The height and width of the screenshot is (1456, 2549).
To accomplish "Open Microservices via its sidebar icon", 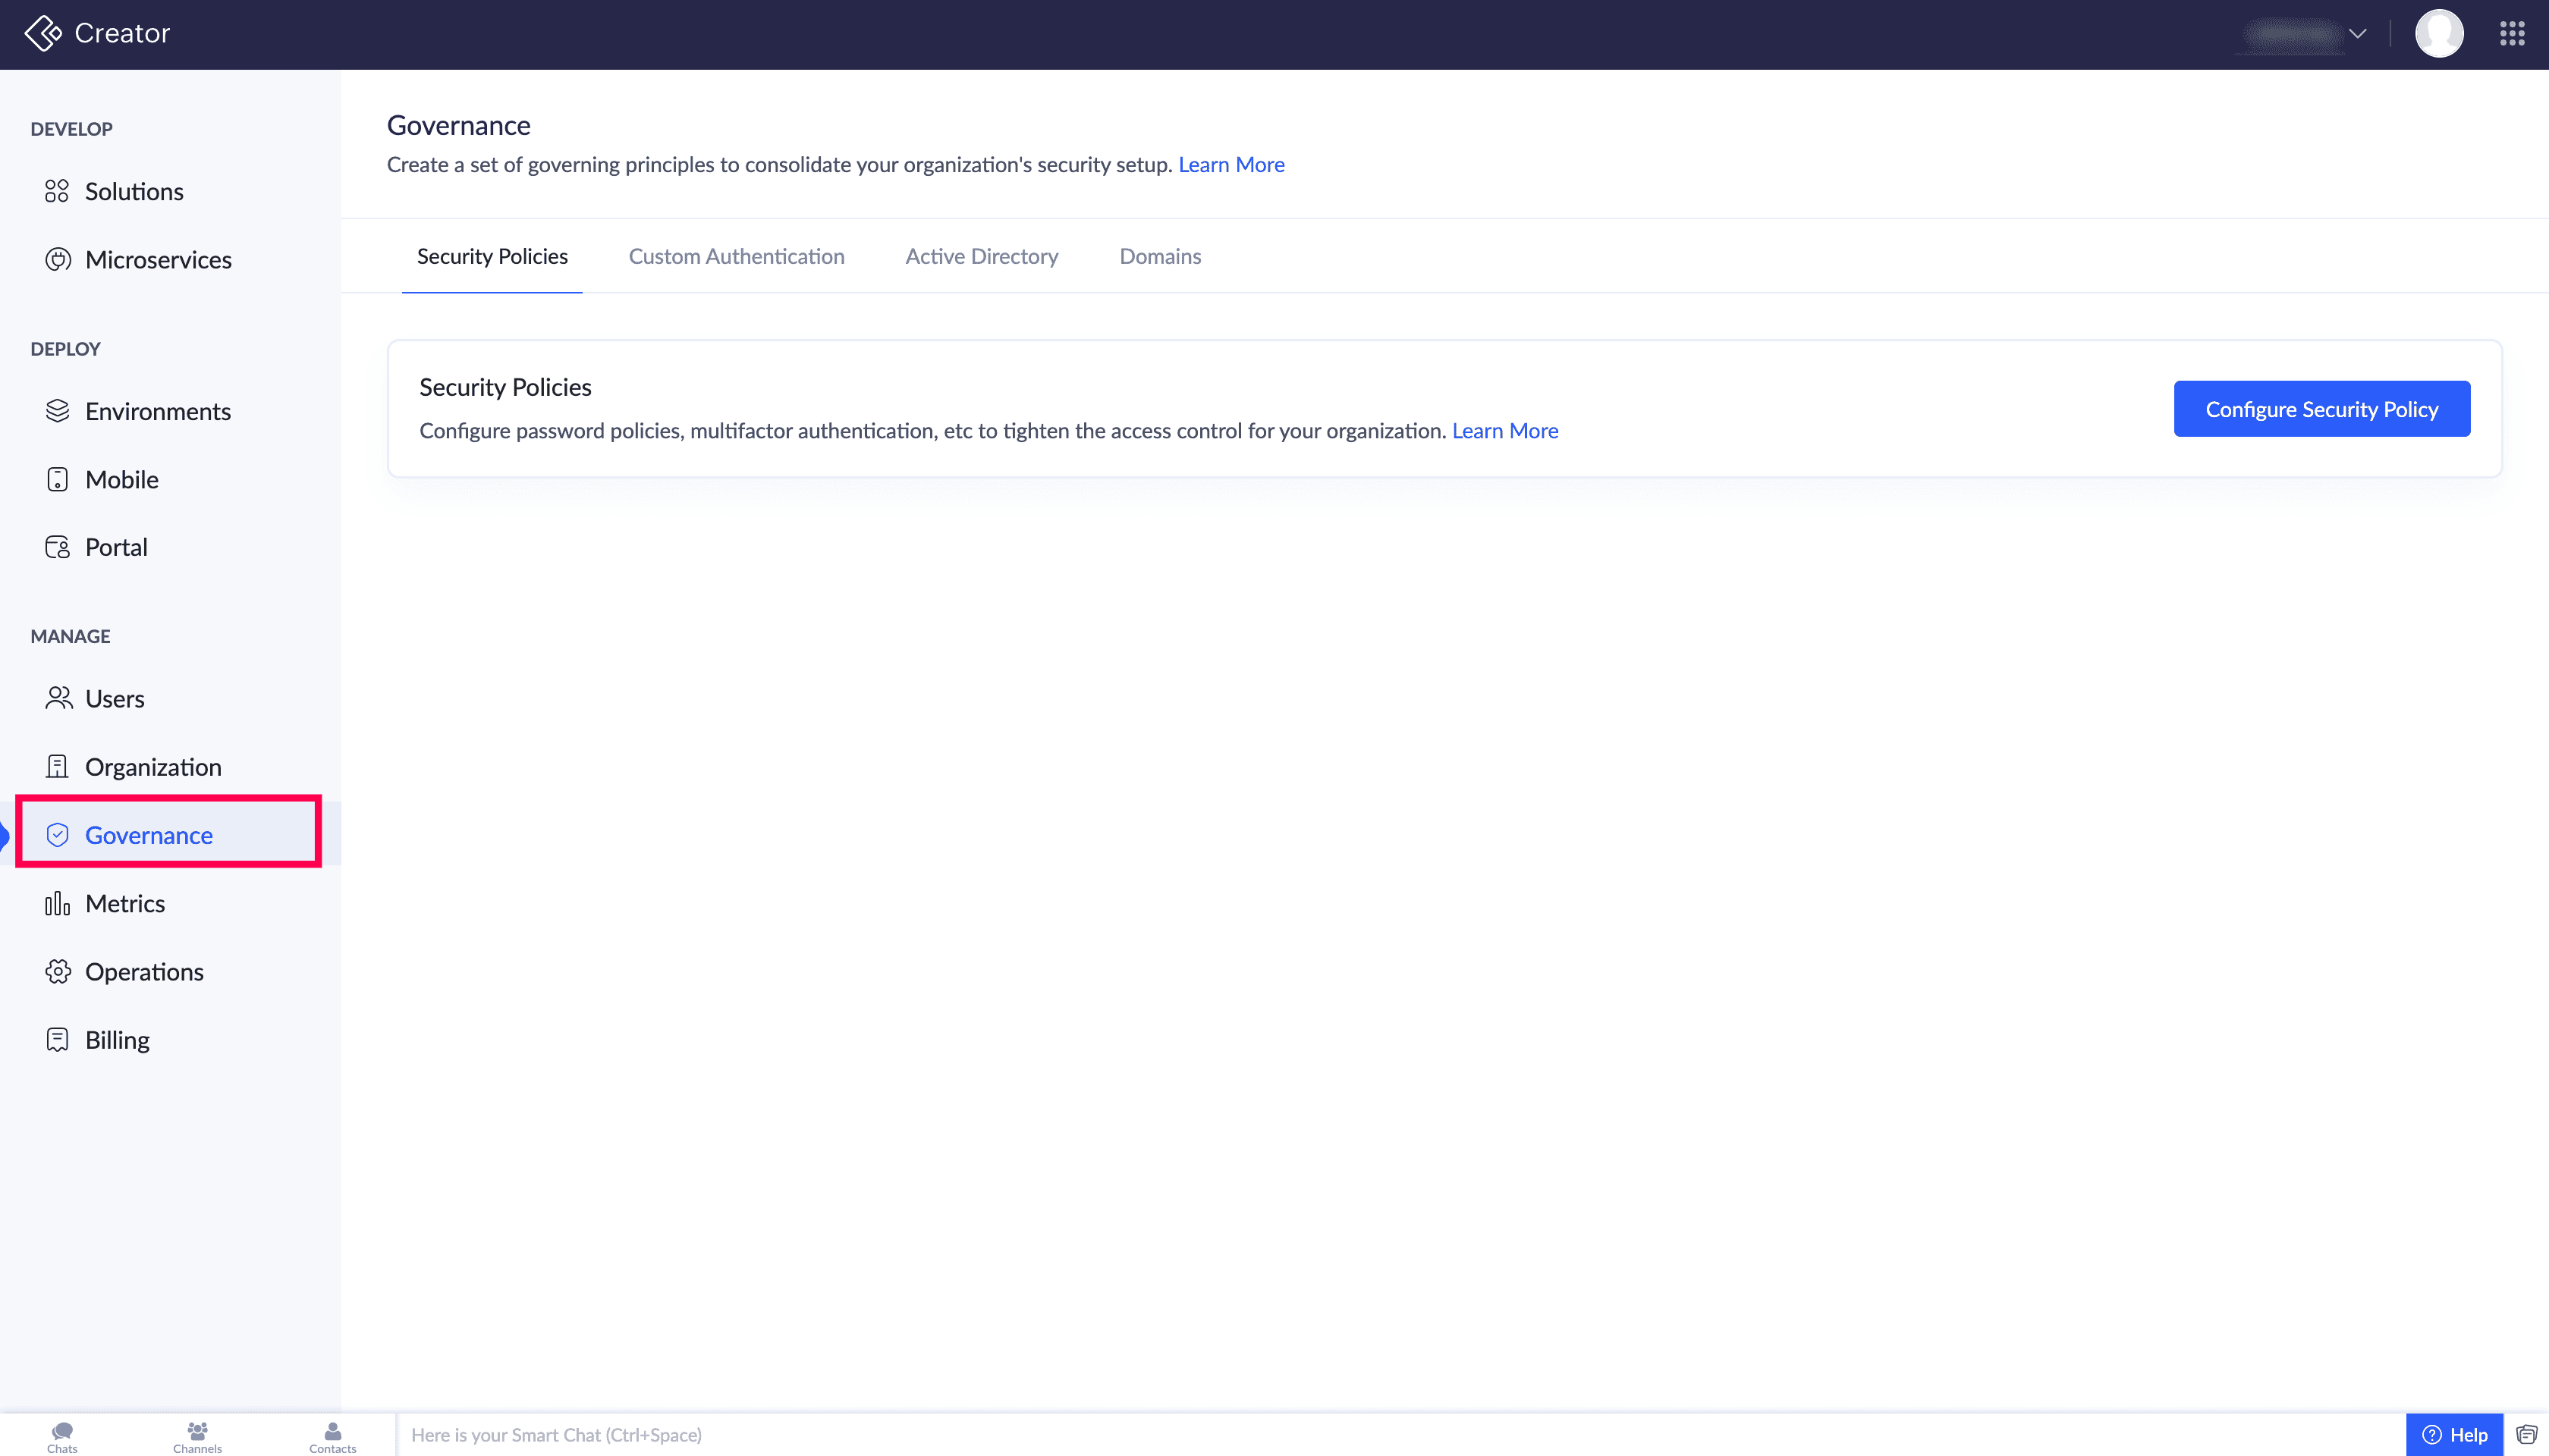I will [x=58, y=260].
